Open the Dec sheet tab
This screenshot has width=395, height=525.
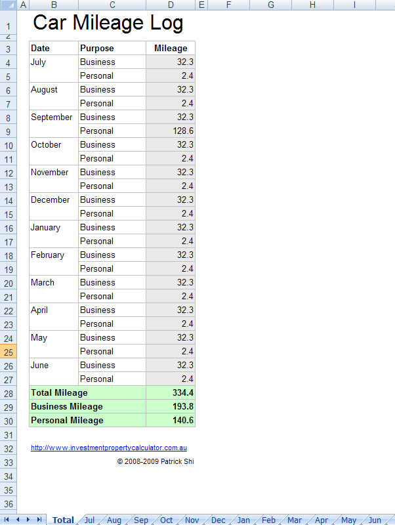[x=218, y=520]
